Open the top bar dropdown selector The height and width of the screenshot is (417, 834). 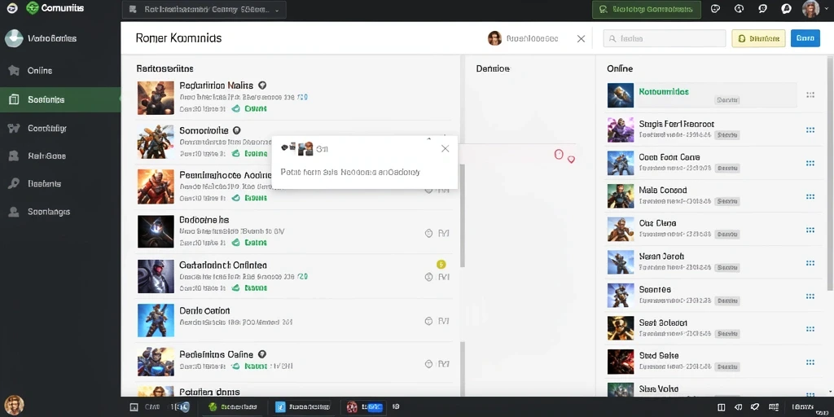tap(204, 10)
